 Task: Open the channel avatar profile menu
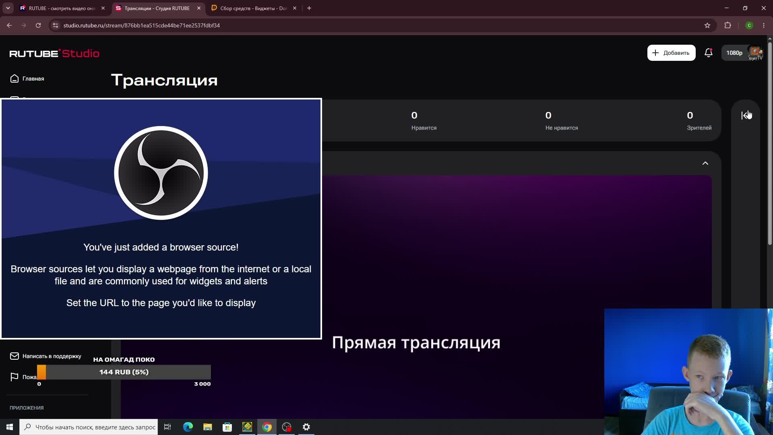[755, 53]
